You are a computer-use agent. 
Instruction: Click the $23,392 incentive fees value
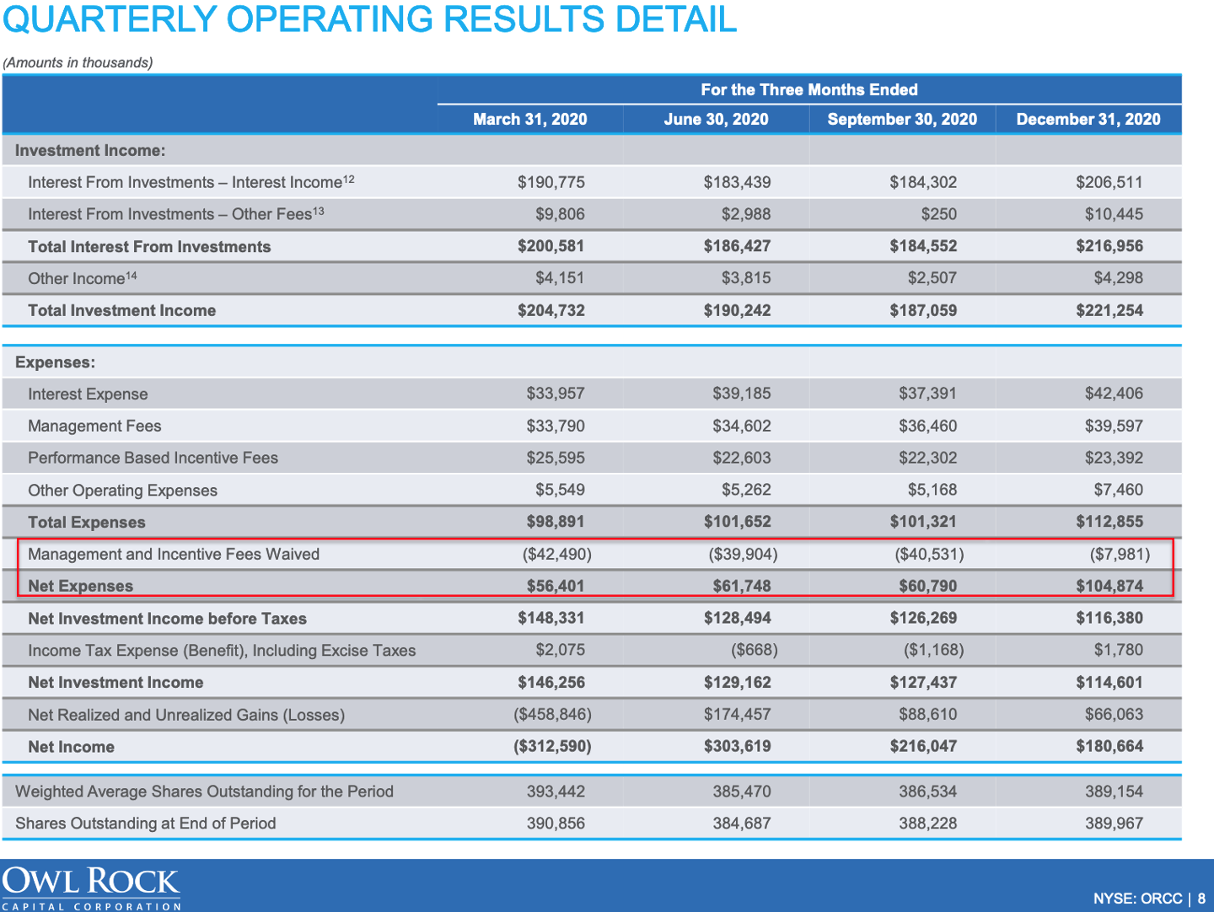click(1114, 458)
